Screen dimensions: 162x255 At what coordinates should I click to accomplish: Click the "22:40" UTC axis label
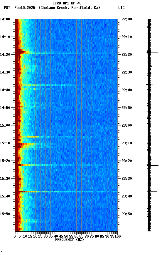click(127, 90)
